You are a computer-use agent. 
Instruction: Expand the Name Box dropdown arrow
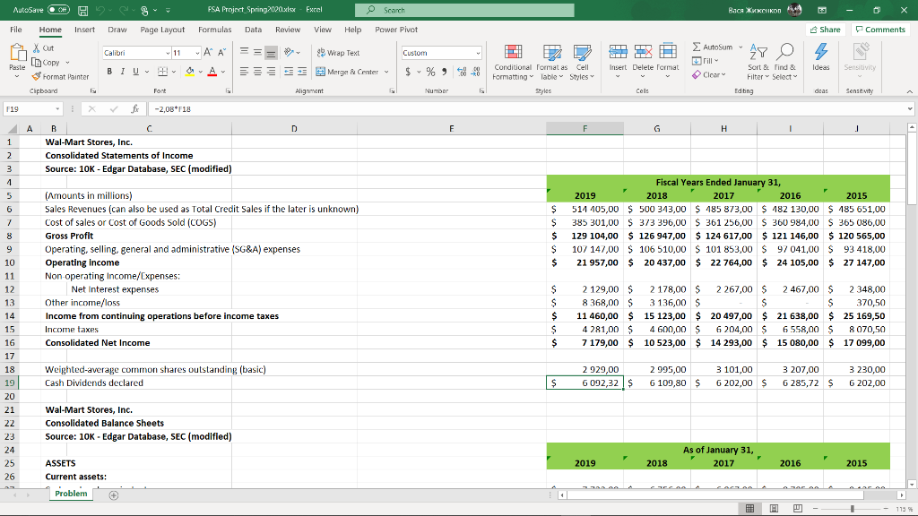point(57,108)
